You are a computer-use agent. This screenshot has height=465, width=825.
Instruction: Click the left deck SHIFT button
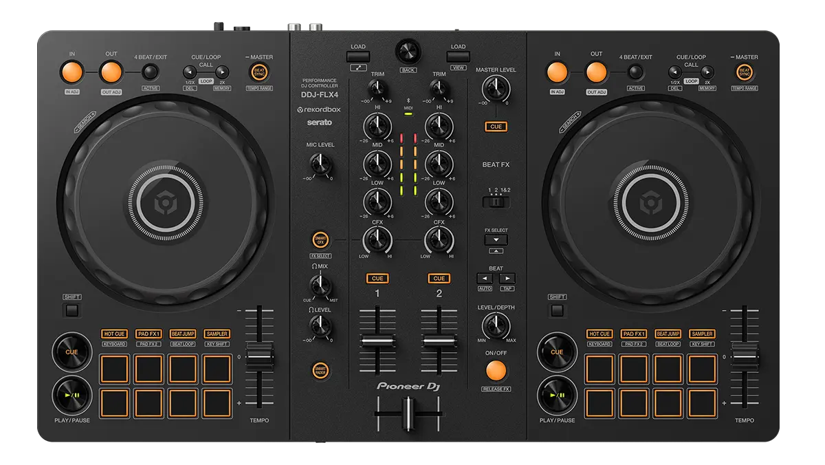pyautogui.click(x=72, y=310)
